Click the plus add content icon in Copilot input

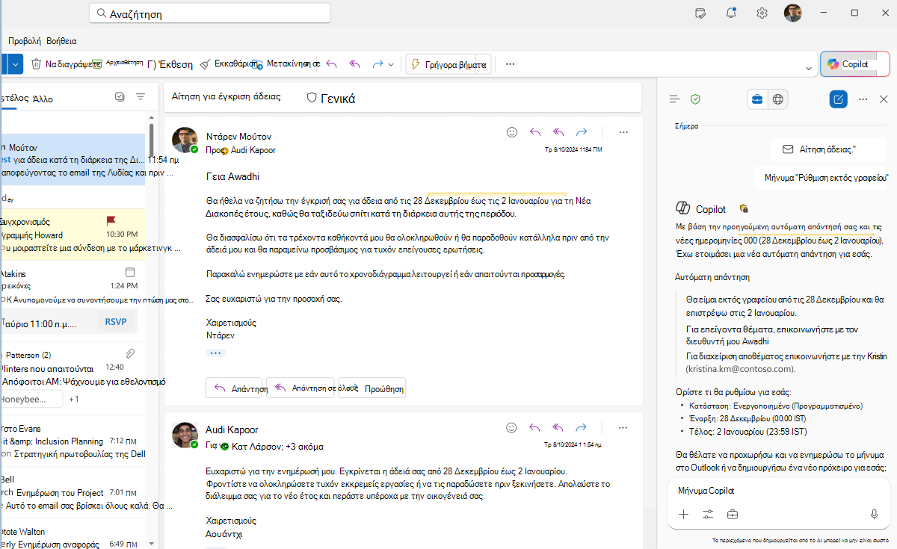683,514
